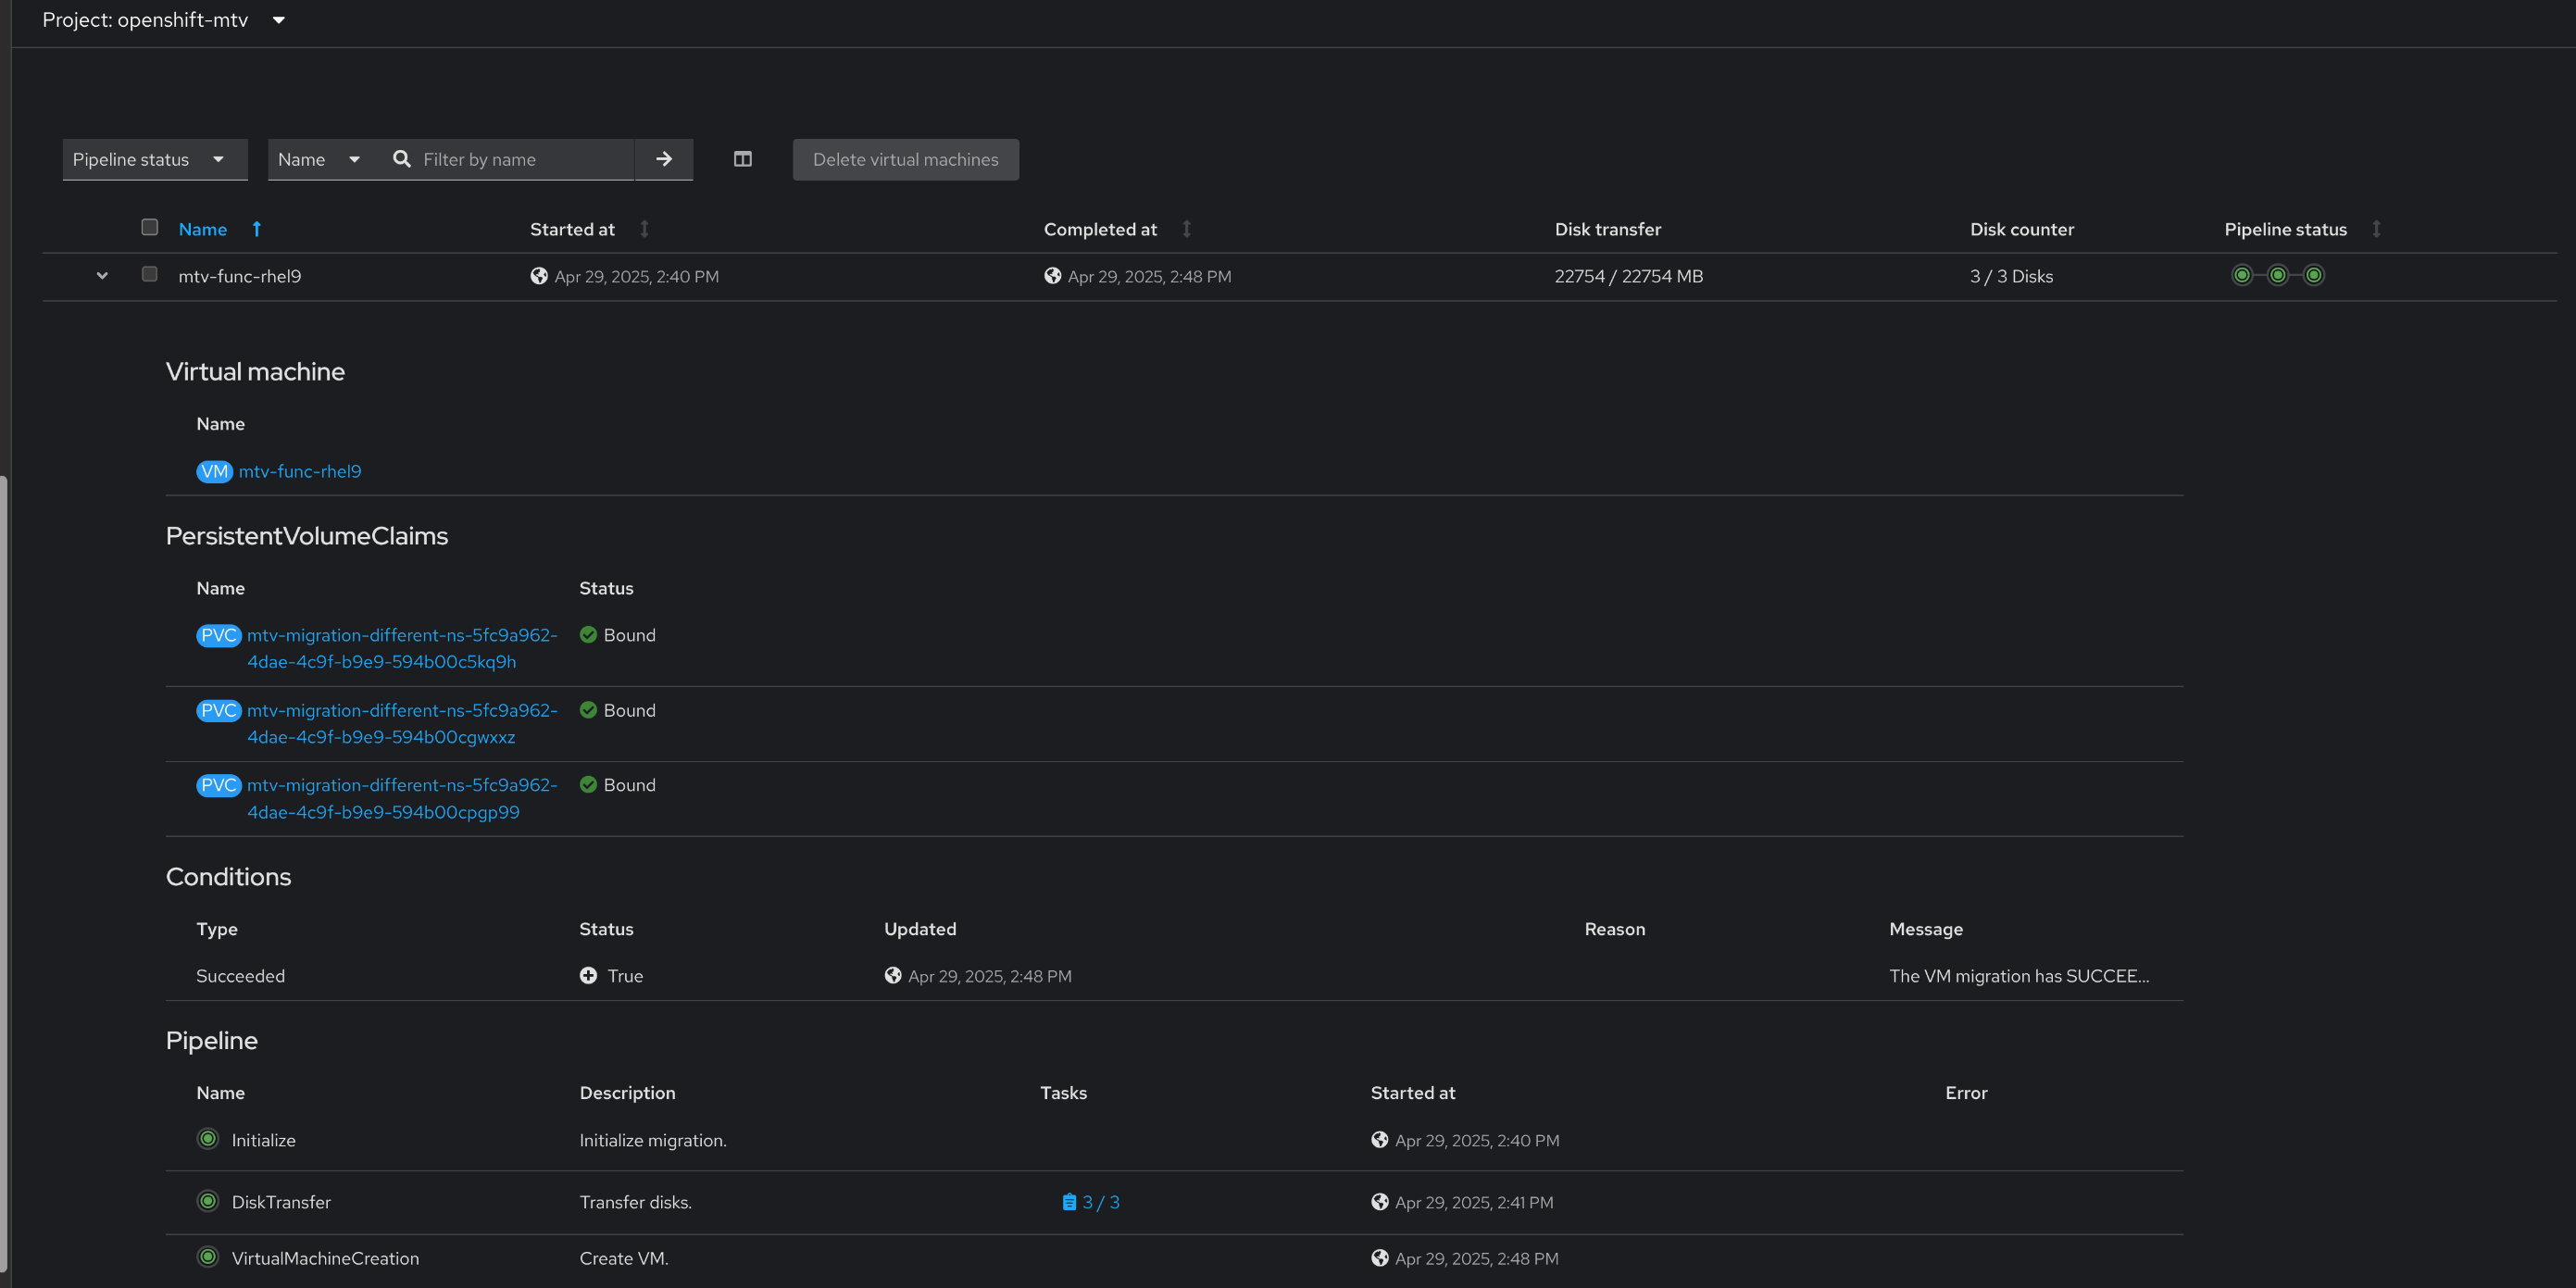Click the pipeline status circles for mtv-func-rhel9
Viewport: 2576px width, 1288px height.
tap(2277, 275)
